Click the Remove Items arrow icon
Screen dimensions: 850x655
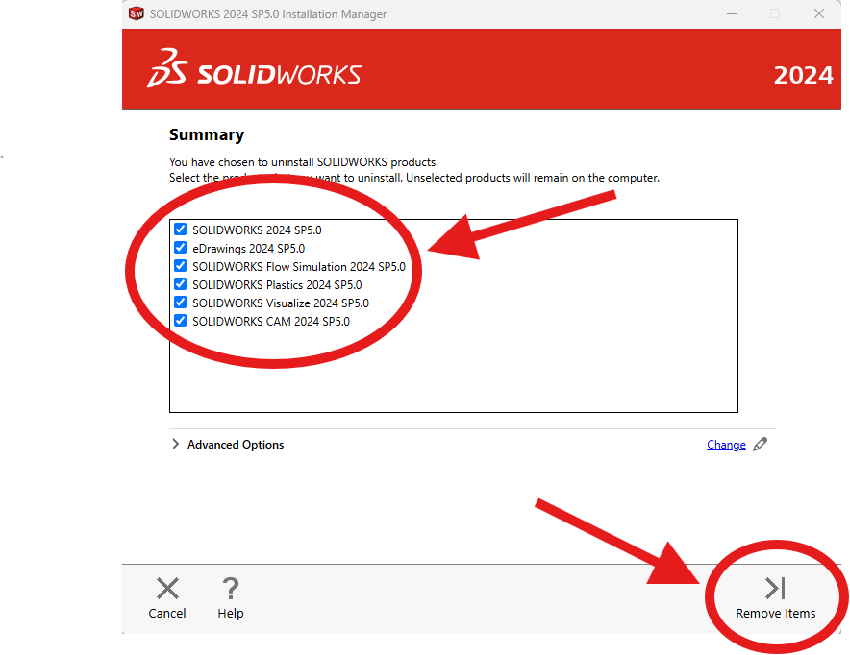coord(775,589)
